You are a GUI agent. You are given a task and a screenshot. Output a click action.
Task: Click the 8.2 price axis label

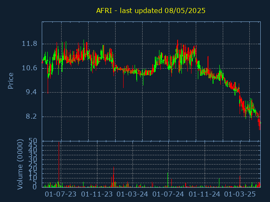click(31, 117)
